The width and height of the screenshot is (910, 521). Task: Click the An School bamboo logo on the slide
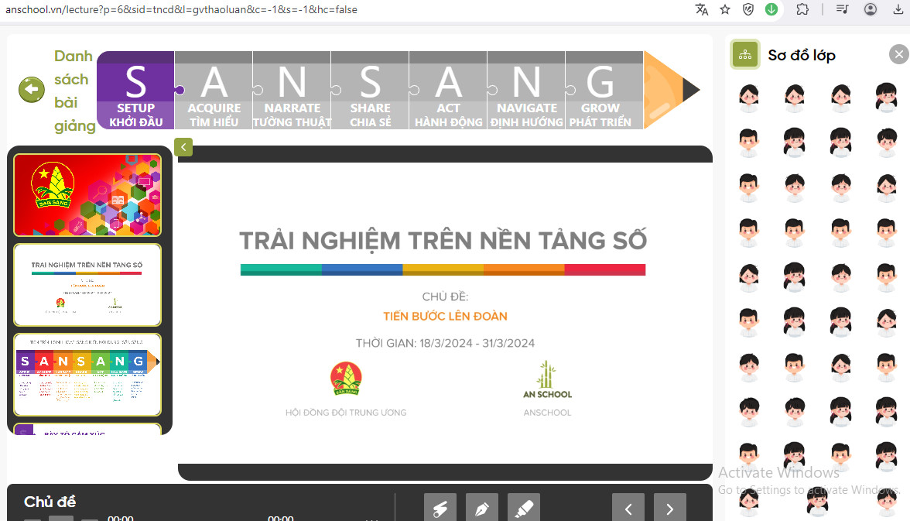547,380
